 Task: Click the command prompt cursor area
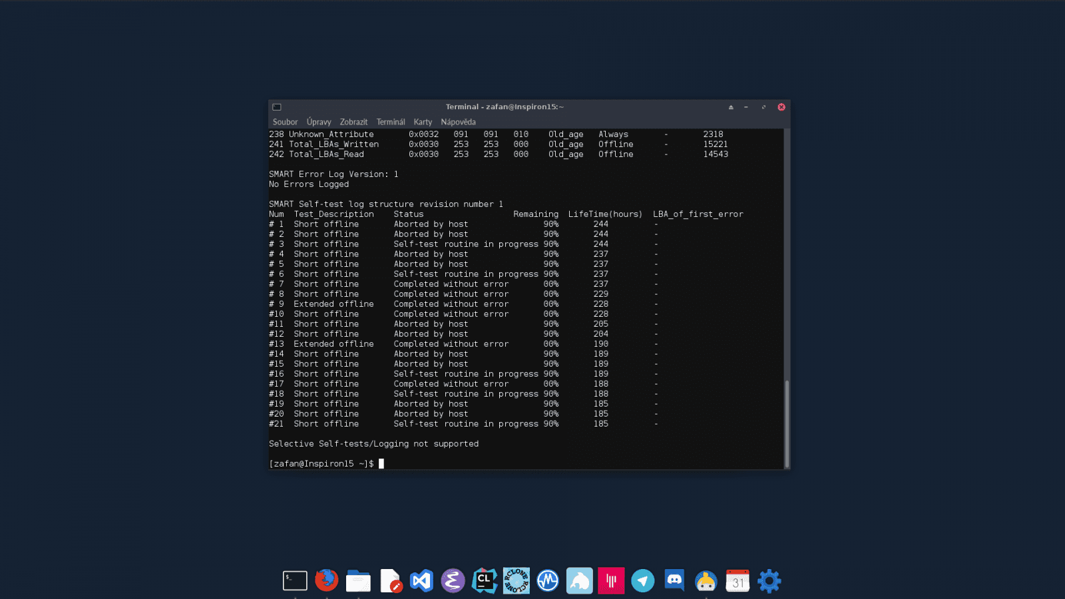(x=383, y=464)
